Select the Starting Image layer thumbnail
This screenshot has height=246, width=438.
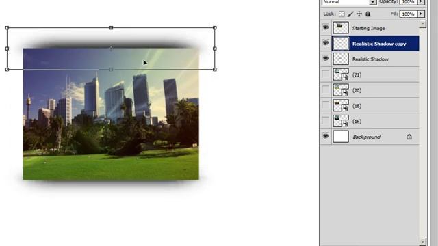pyautogui.click(x=341, y=28)
